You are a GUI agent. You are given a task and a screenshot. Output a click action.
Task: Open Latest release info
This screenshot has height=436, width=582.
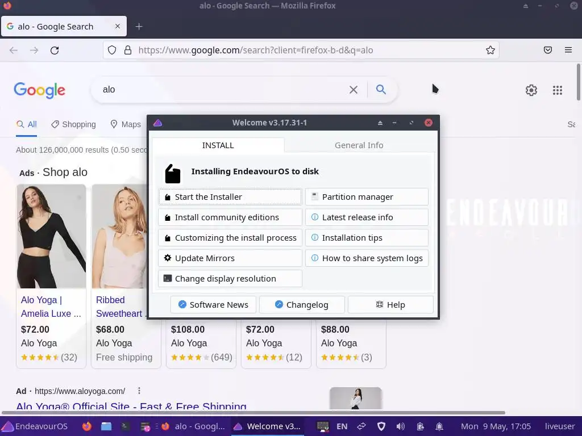[367, 217]
